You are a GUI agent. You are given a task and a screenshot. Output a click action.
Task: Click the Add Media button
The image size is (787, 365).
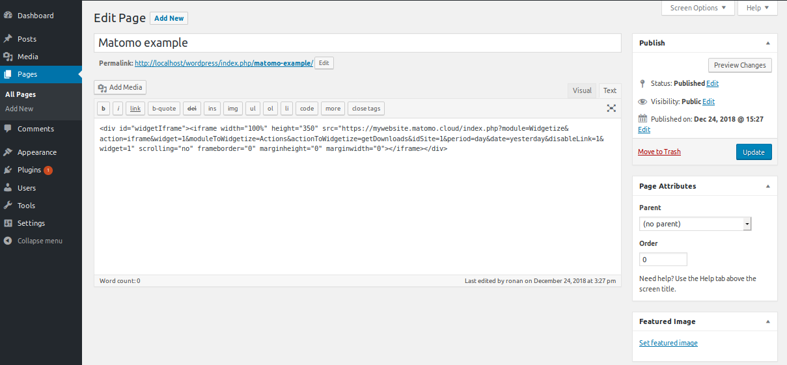coord(120,87)
